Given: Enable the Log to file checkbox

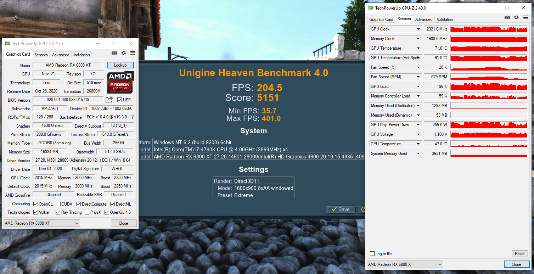Looking at the screenshot, I should pyautogui.click(x=372, y=254).
